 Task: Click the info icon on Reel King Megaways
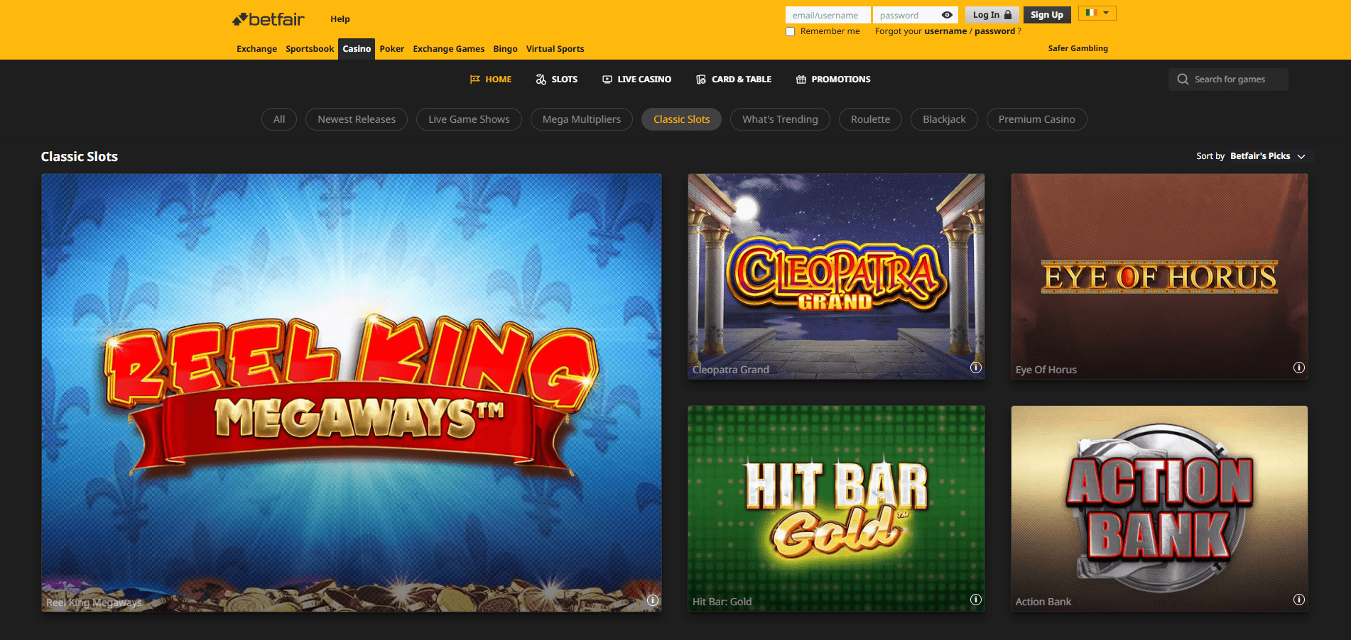(x=653, y=600)
